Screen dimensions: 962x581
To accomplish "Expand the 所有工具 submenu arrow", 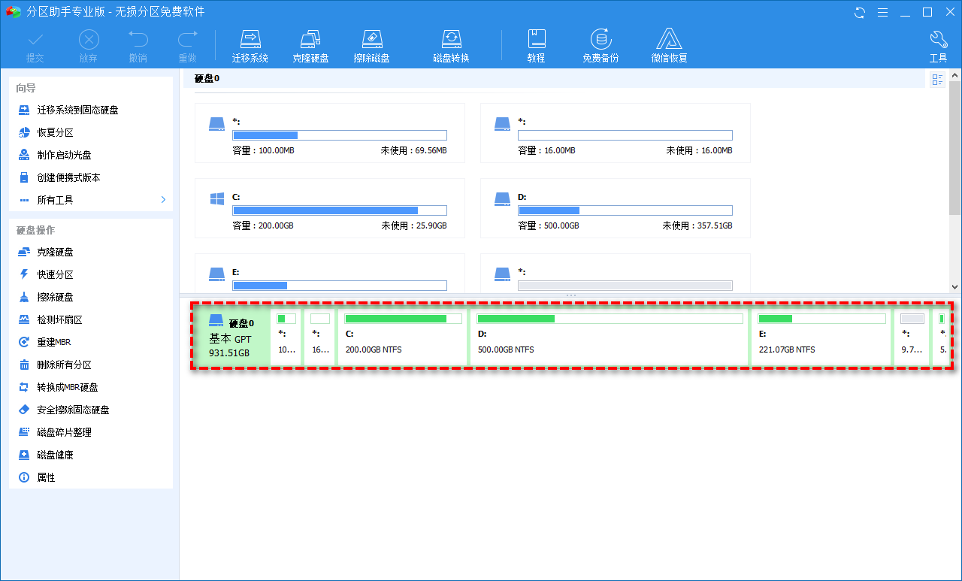I will (x=163, y=200).
